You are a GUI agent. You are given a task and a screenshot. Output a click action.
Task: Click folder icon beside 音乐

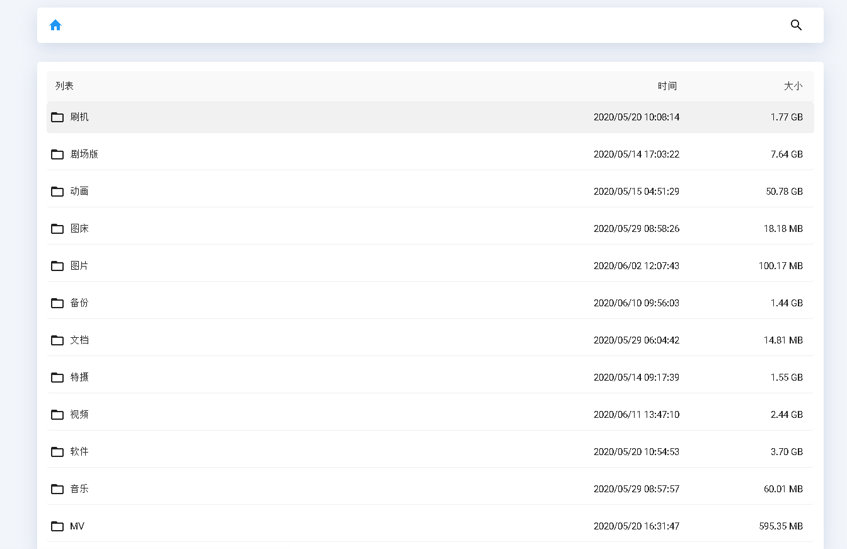coord(57,489)
